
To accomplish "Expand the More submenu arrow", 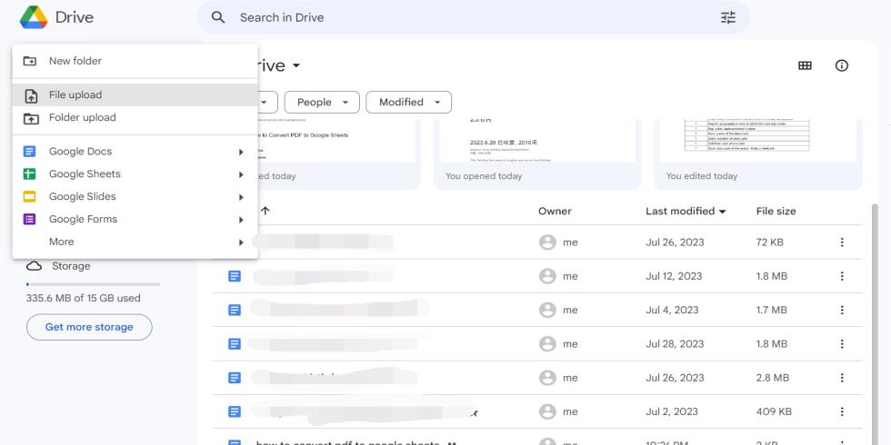I will click(x=241, y=242).
